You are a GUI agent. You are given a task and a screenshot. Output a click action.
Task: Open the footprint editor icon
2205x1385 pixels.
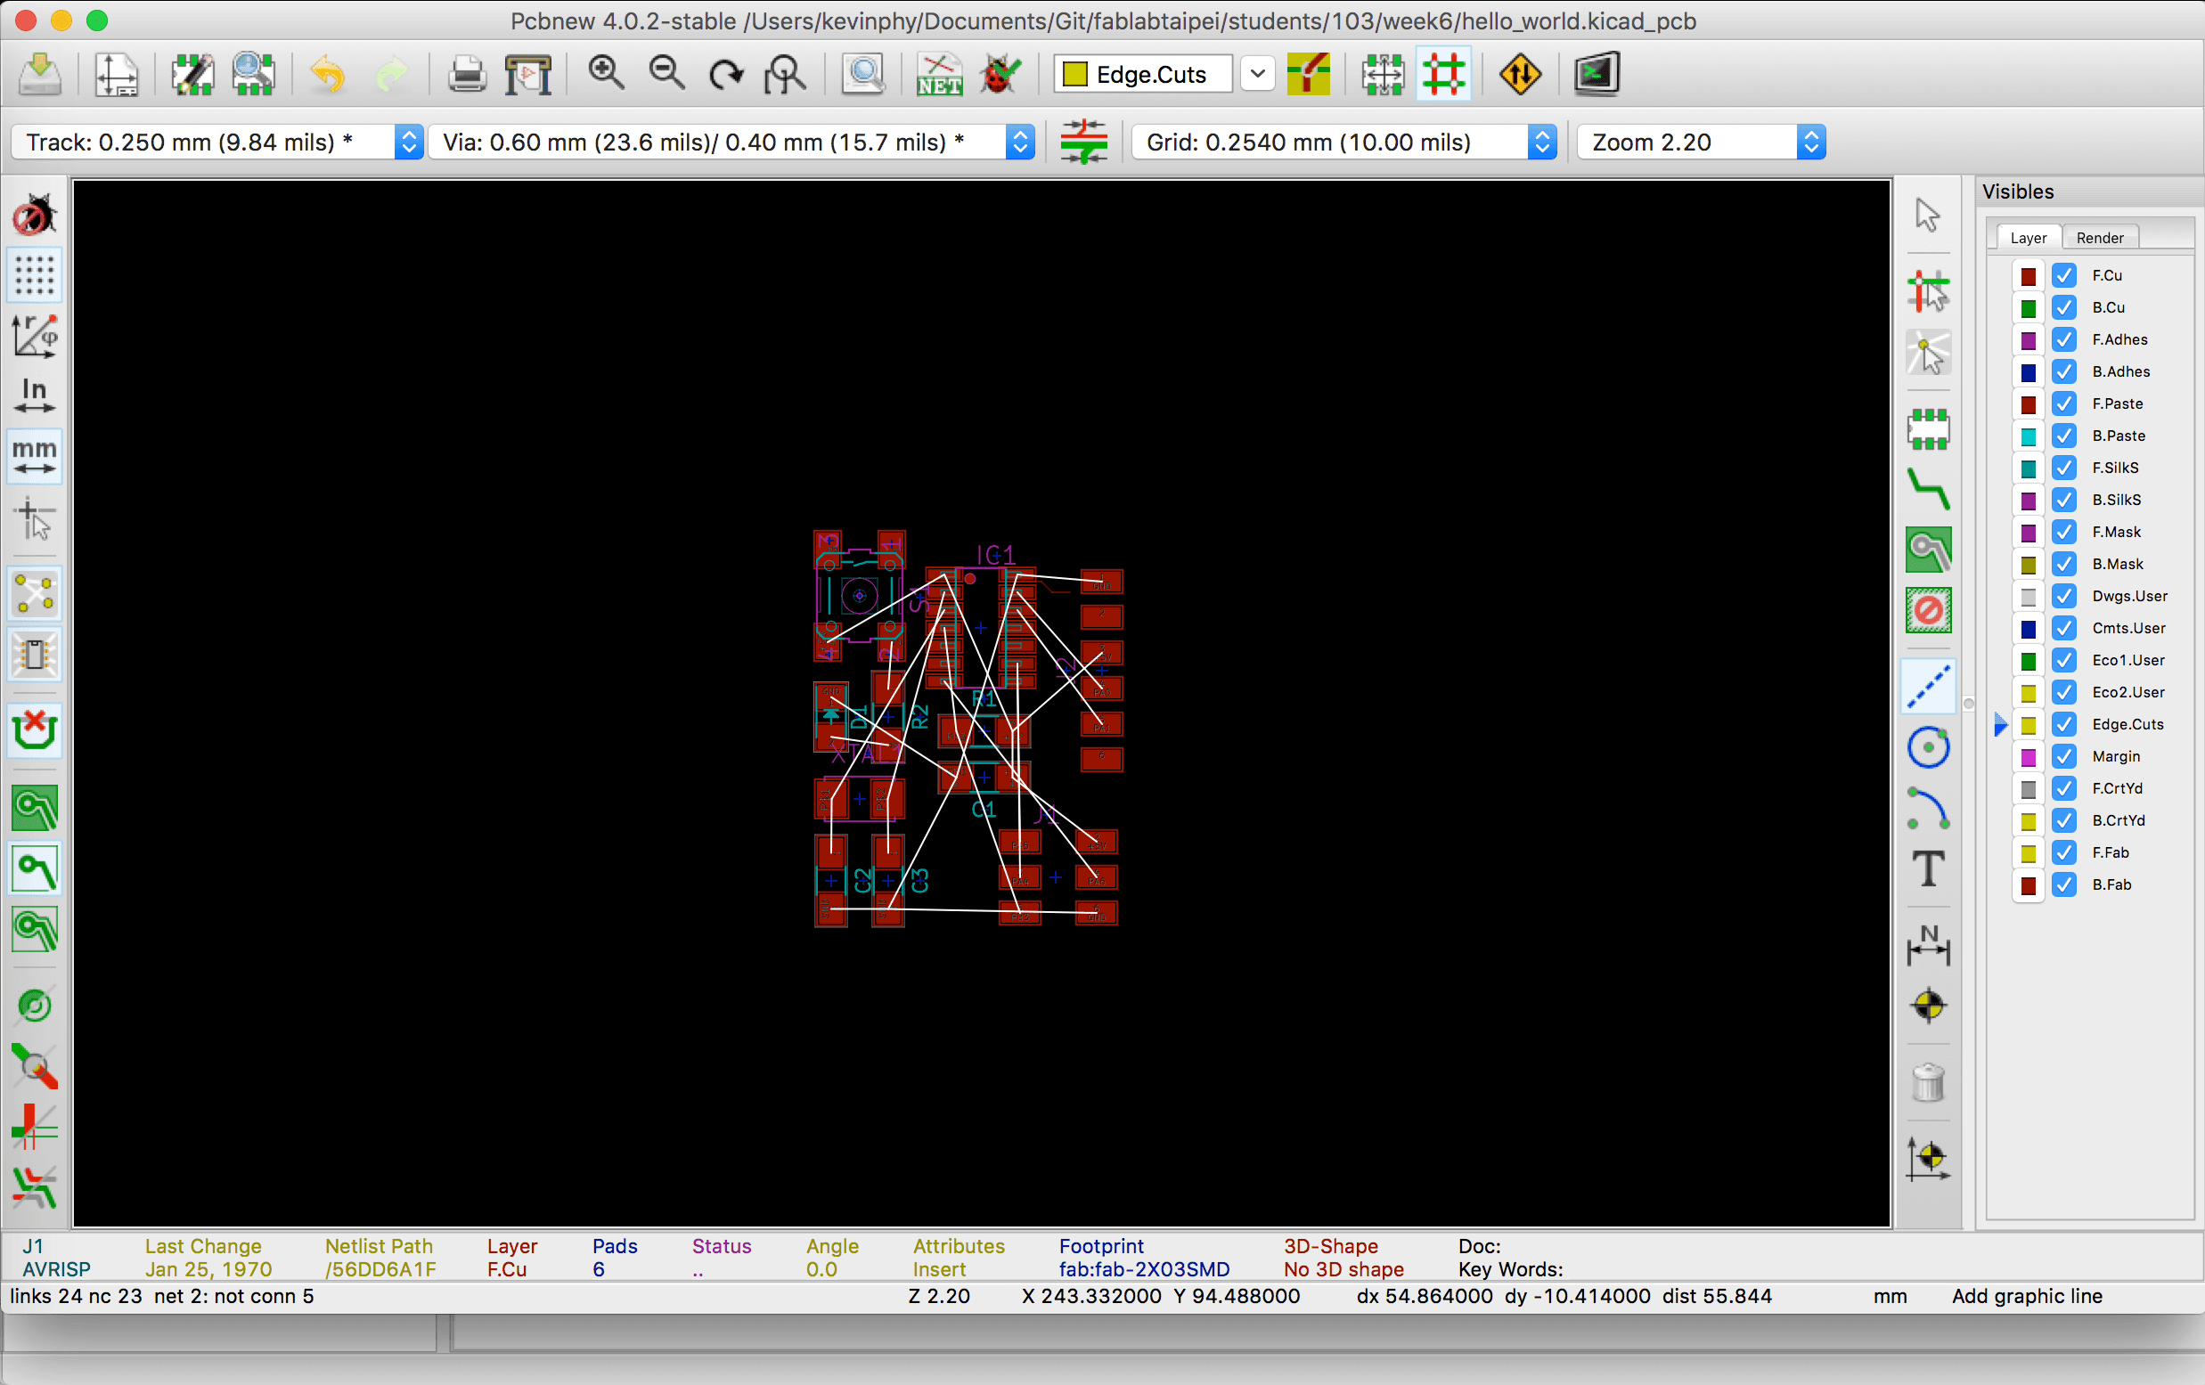pos(192,74)
